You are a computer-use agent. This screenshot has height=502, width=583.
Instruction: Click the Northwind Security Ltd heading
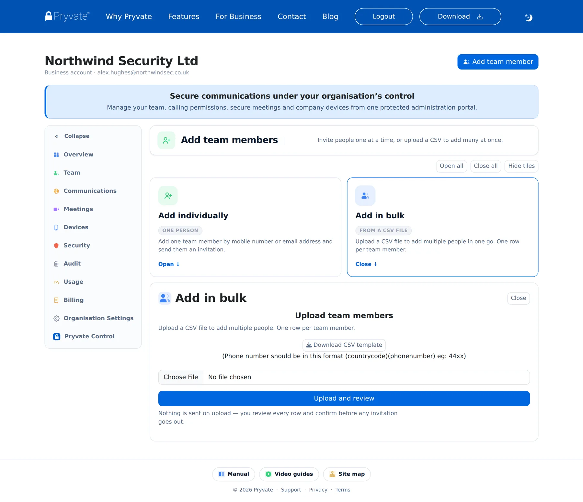[121, 61]
